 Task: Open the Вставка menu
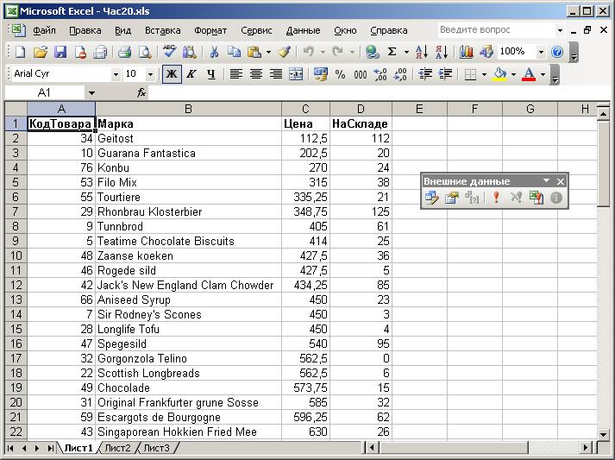click(163, 30)
